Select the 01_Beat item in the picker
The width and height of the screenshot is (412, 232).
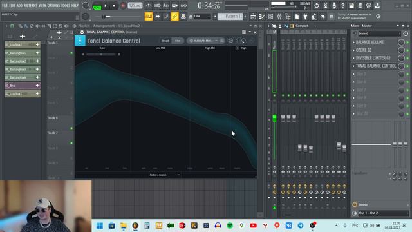pos(23,86)
